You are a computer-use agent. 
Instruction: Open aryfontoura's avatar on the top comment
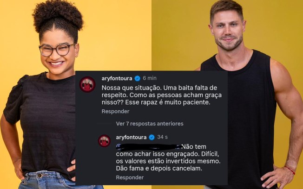coord(87,84)
